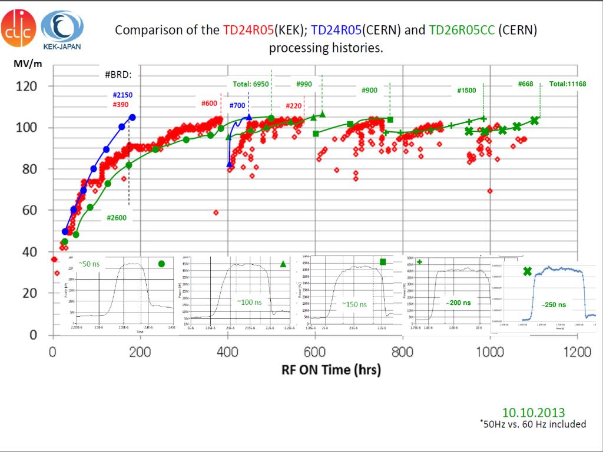Click the green #668 label

click(525, 84)
